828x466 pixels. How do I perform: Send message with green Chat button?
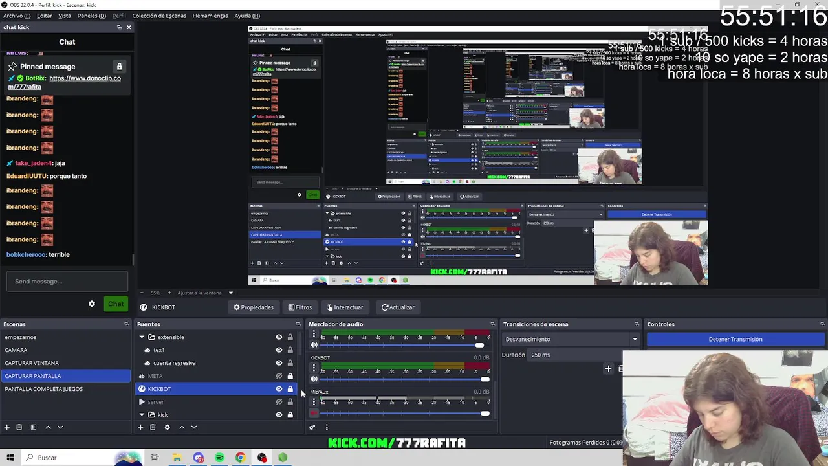[116, 304]
